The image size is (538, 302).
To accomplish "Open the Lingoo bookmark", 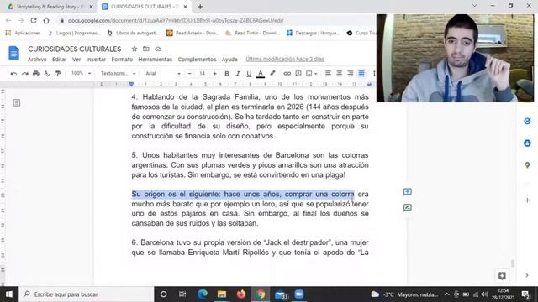I will click(74, 33).
